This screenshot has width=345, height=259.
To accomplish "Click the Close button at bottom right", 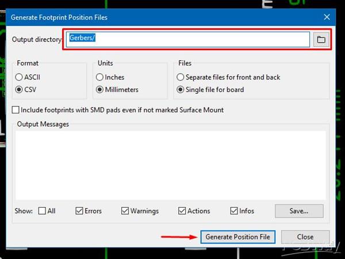I will click(305, 237).
